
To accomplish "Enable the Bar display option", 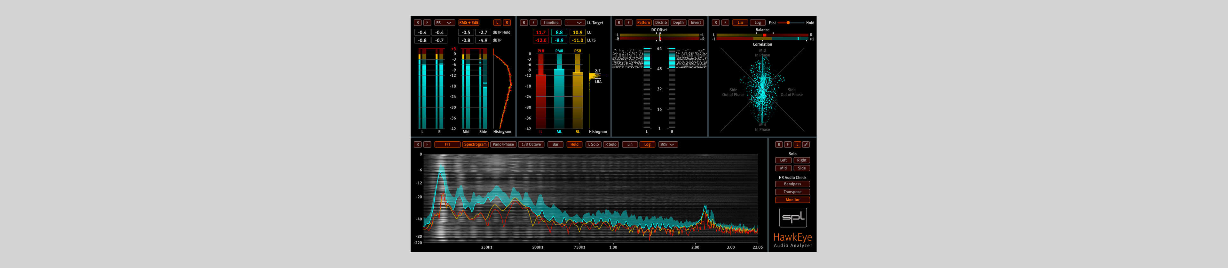I will pyautogui.click(x=555, y=145).
